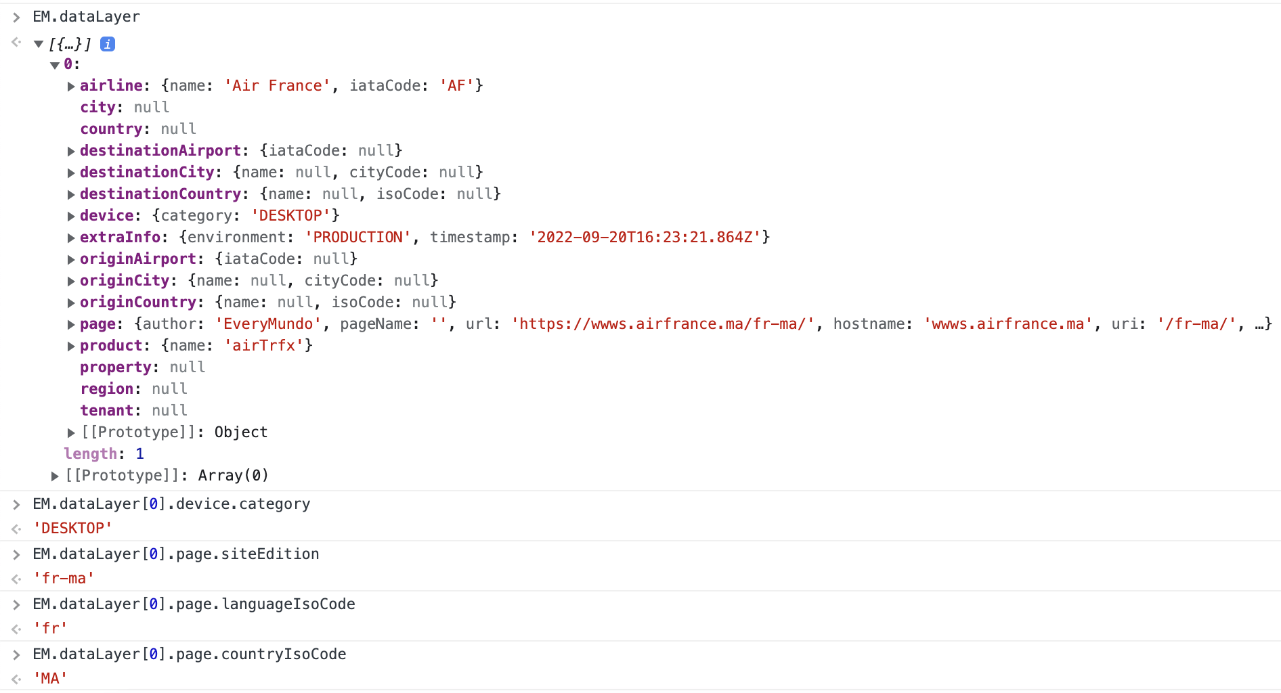Expand the airline object
The width and height of the screenshot is (1281, 693).
[x=71, y=86]
